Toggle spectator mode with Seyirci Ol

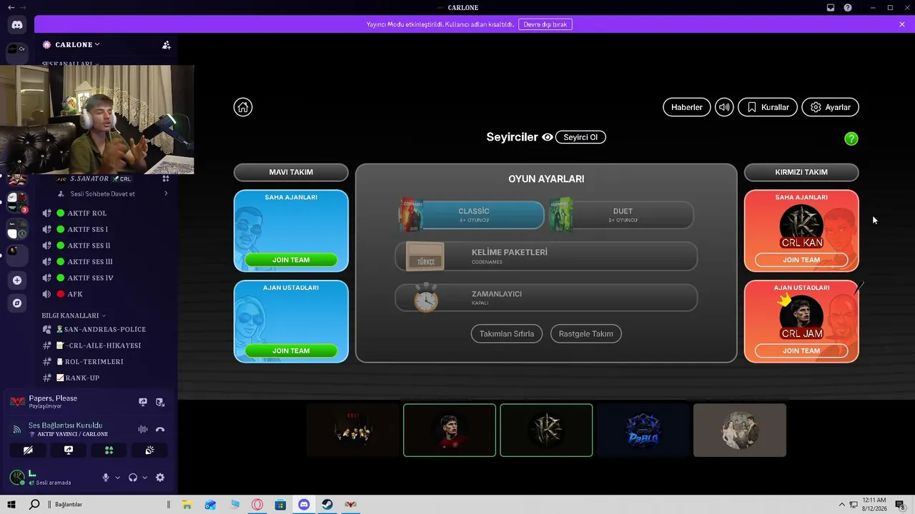pyautogui.click(x=580, y=137)
